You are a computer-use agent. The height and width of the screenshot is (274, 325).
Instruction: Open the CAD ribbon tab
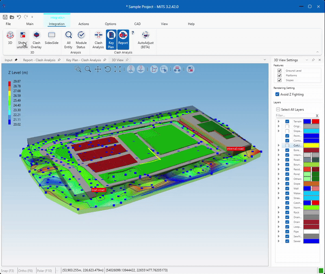coord(137,24)
